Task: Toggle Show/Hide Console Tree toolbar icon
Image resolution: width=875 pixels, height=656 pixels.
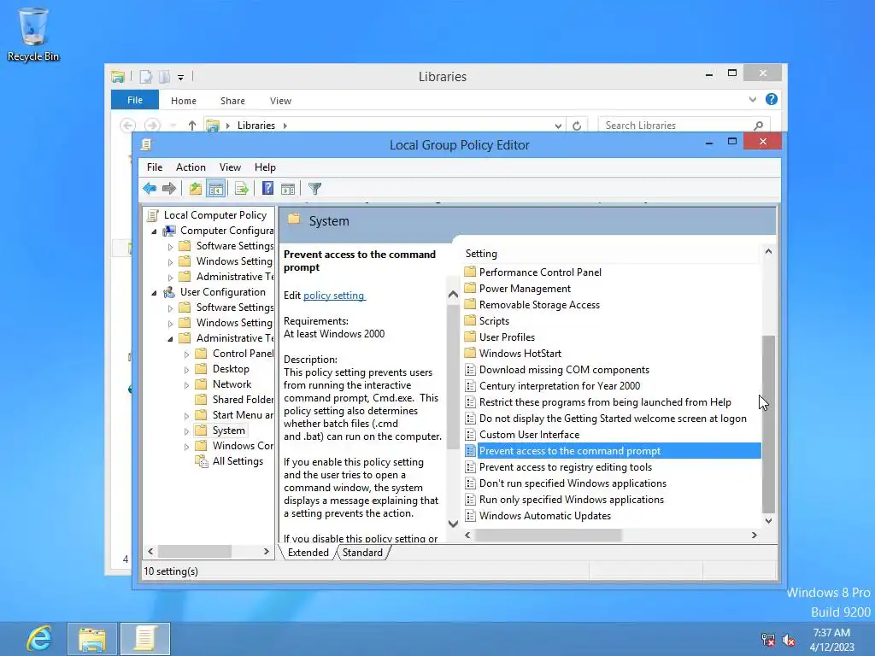Action: (215, 189)
